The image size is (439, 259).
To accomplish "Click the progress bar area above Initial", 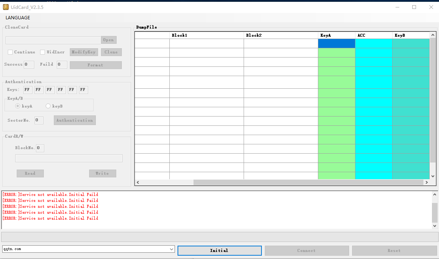I will coord(219,237).
